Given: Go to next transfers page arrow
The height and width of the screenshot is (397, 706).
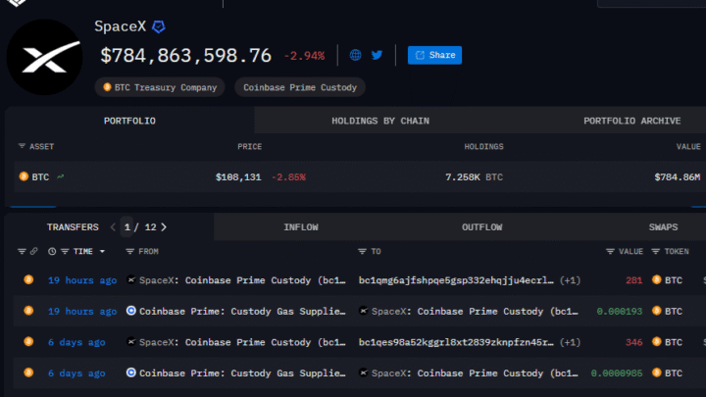Looking at the screenshot, I should (164, 227).
